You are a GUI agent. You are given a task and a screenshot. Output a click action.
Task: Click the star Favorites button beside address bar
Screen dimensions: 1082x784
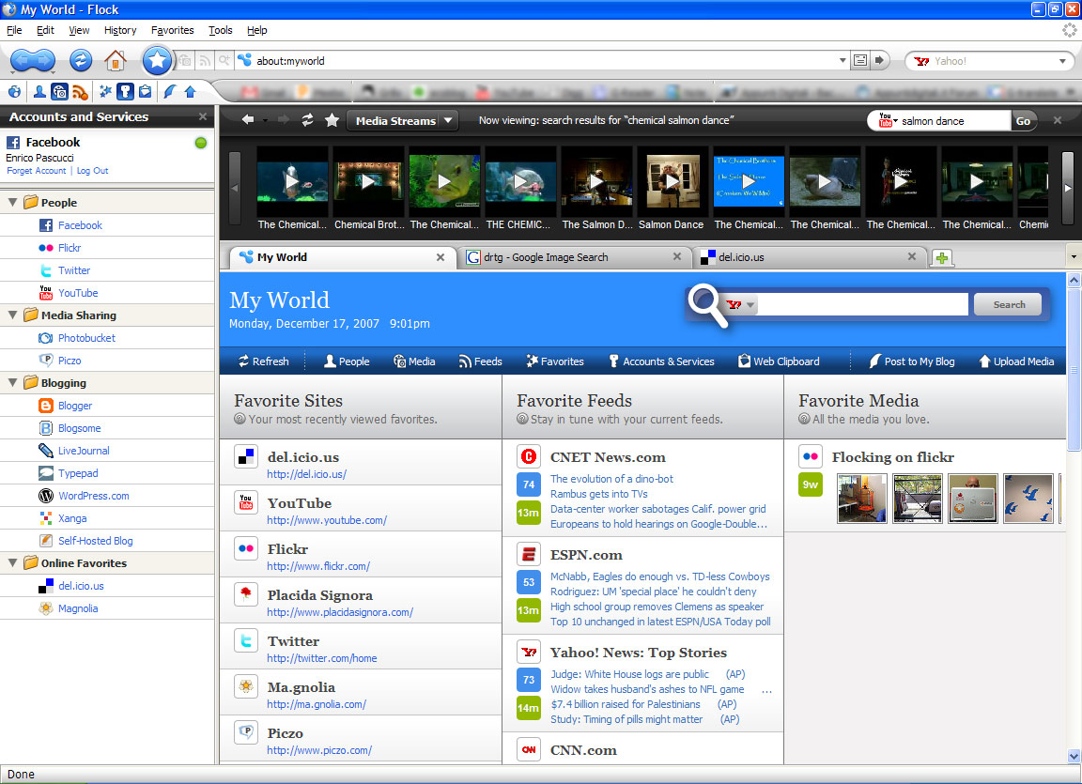157,61
